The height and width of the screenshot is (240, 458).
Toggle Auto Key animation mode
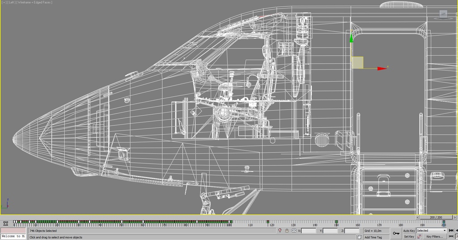coord(409,231)
